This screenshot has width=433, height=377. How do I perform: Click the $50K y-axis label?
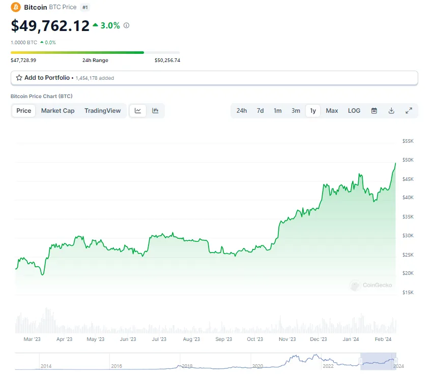tap(408, 160)
